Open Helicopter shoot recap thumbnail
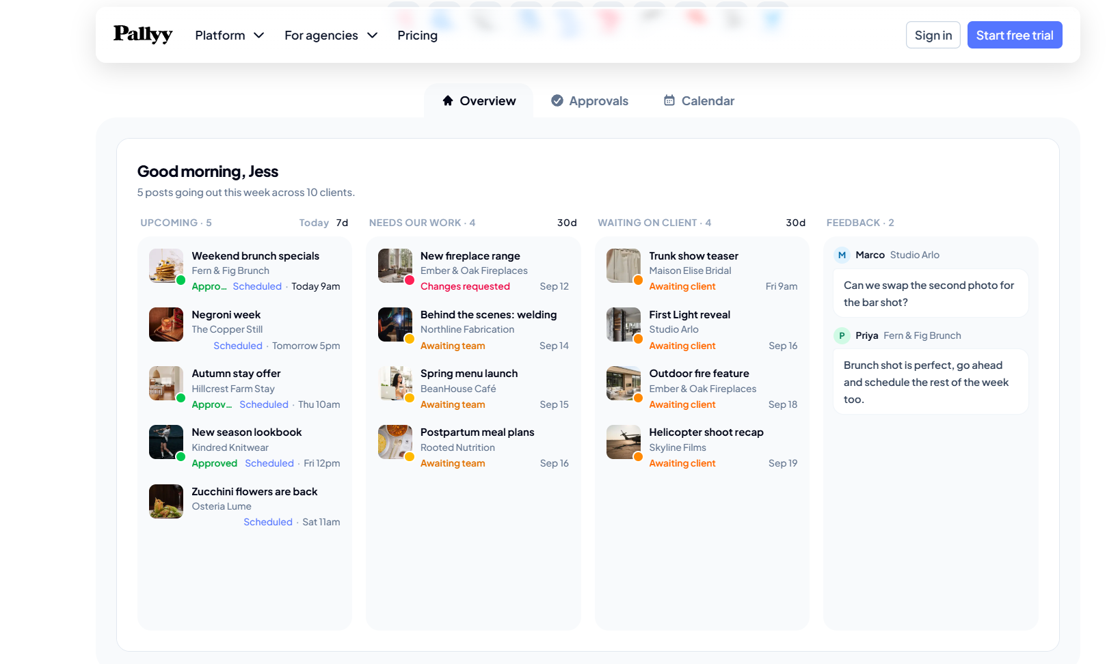 tap(624, 442)
